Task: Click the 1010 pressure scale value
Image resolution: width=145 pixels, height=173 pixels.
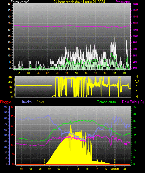Action: pyautogui.click(x=135, y=23)
